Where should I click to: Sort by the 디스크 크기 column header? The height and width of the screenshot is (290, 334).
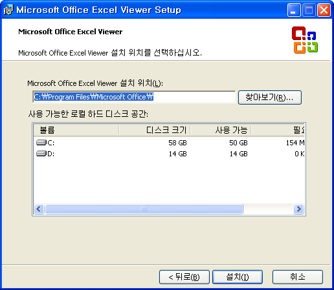pos(155,130)
